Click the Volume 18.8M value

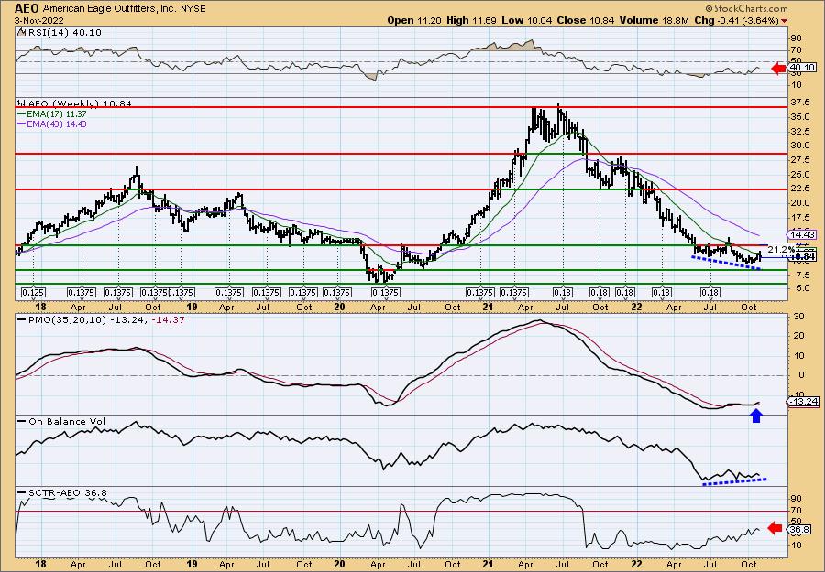coord(654,20)
